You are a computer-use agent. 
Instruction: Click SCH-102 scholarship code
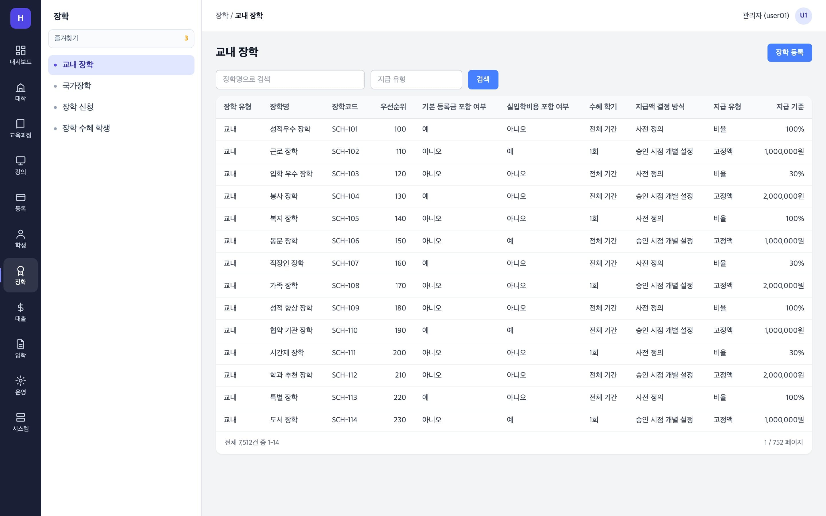pos(345,152)
